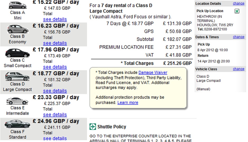Change the Location Details
This screenshot has width=248, height=142.
(238, 3)
